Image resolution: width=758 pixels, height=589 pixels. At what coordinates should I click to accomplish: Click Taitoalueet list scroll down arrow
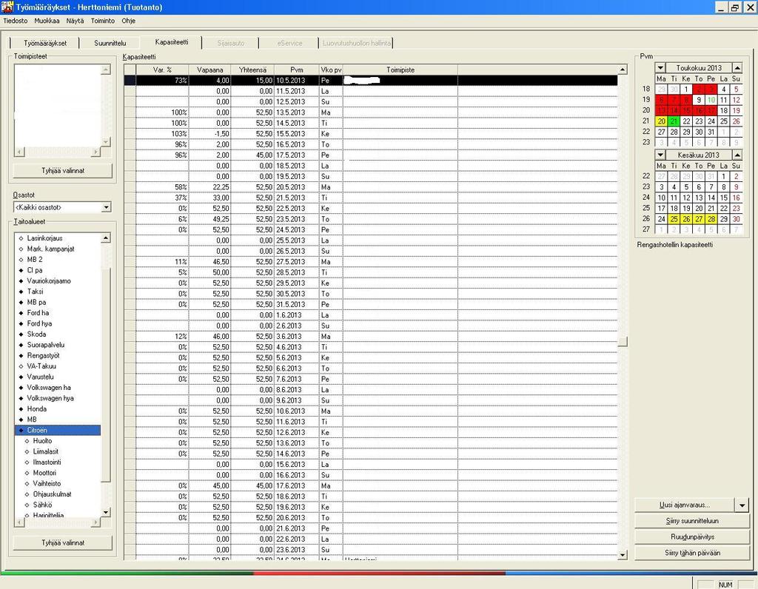coord(106,512)
